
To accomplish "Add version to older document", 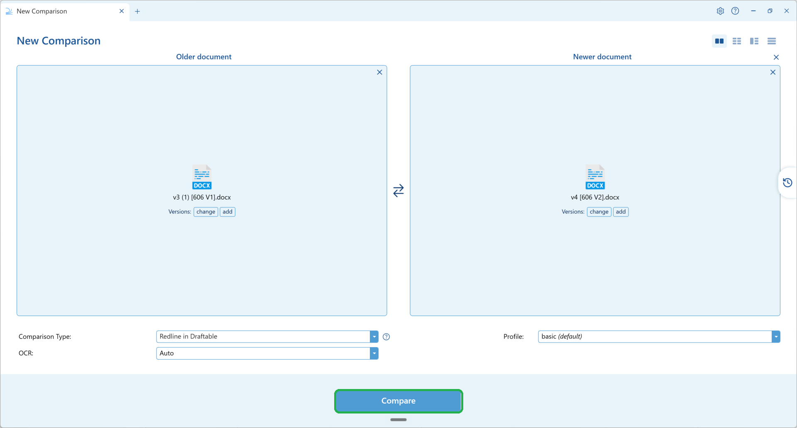I will click(x=227, y=212).
